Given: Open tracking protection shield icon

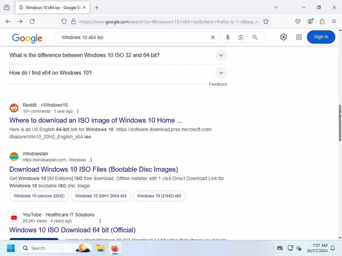Looking at the screenshot, I should (x=64, y=22).
